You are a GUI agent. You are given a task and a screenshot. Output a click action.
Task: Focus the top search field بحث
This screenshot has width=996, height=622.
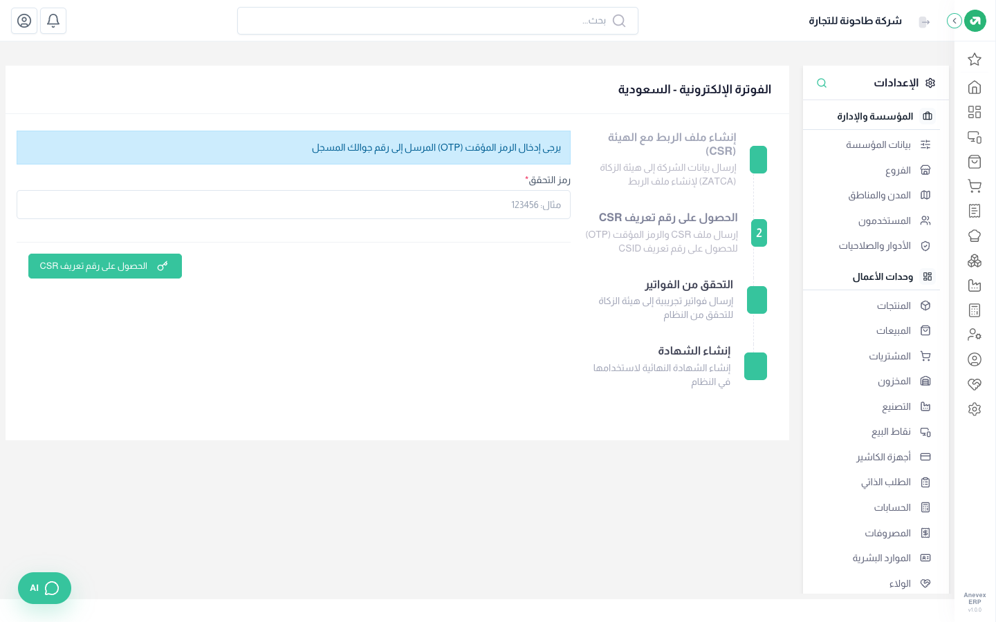tap(438, 21)
